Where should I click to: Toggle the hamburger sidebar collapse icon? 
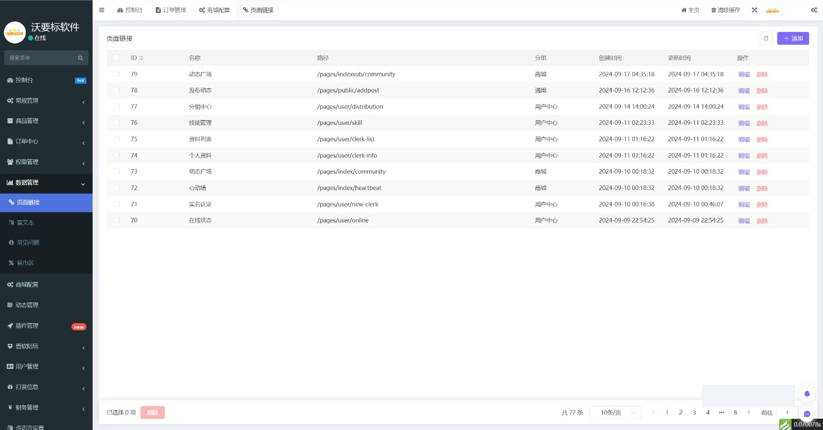(101, 10)
